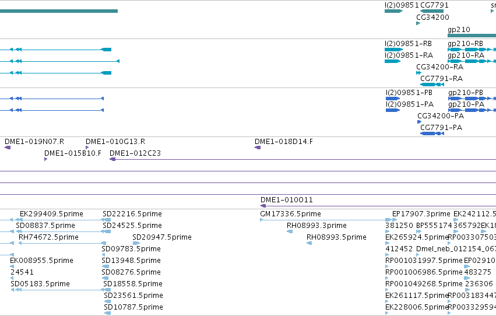Click the gp210-RB transcript label
The width and height of the screenshot is (496, 316).
click(465, 44)
